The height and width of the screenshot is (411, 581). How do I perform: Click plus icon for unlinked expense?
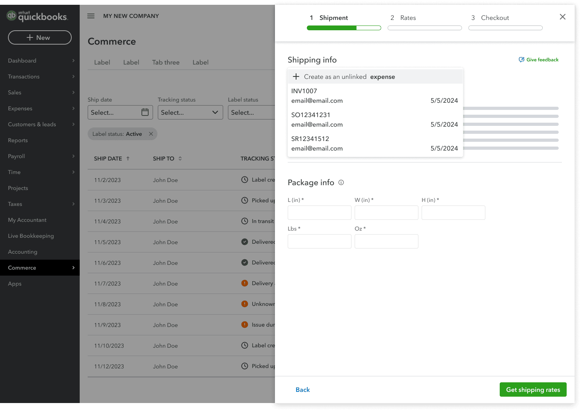tap(296, 76)
